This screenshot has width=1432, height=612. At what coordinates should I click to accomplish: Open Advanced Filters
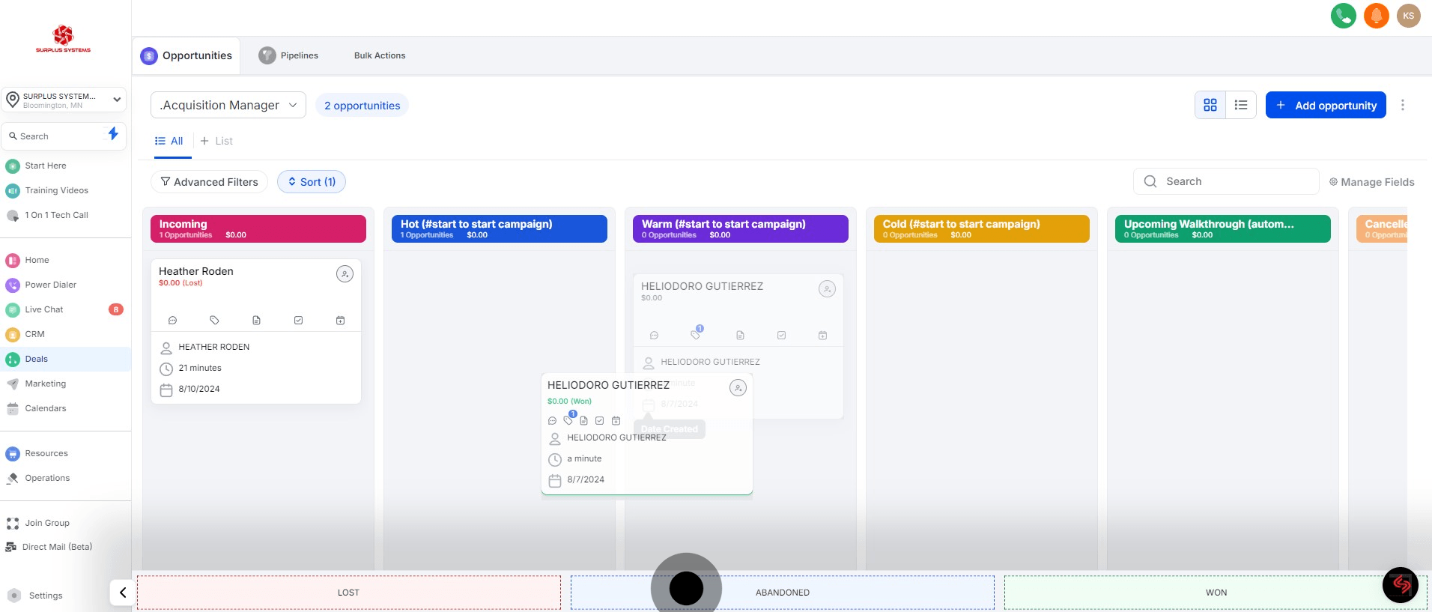tap(209, 182)
